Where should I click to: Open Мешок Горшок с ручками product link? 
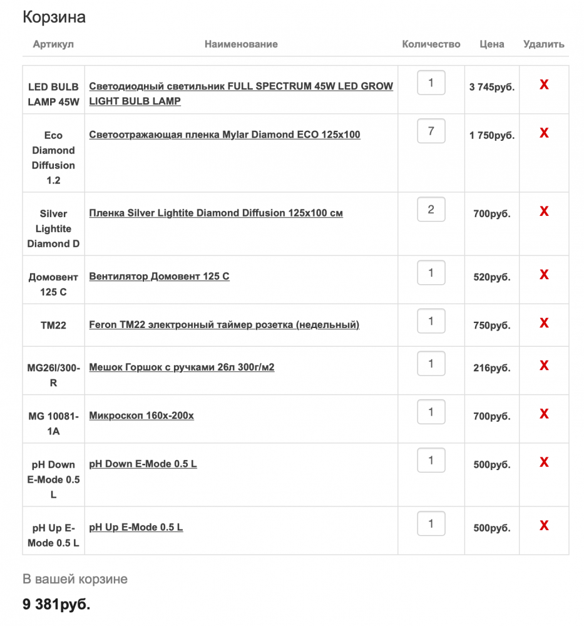coord(182,367)
